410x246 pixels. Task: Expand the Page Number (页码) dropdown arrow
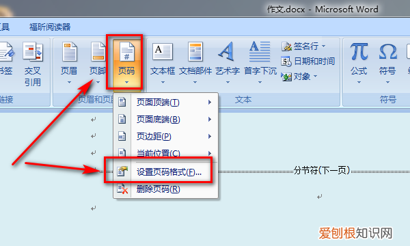(x=127, y=83)
